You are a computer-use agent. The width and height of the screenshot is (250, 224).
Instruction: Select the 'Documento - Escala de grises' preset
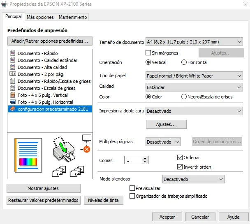click(50, 88)
